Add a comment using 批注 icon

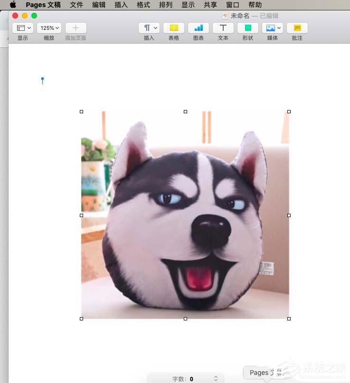pos(297,28)
